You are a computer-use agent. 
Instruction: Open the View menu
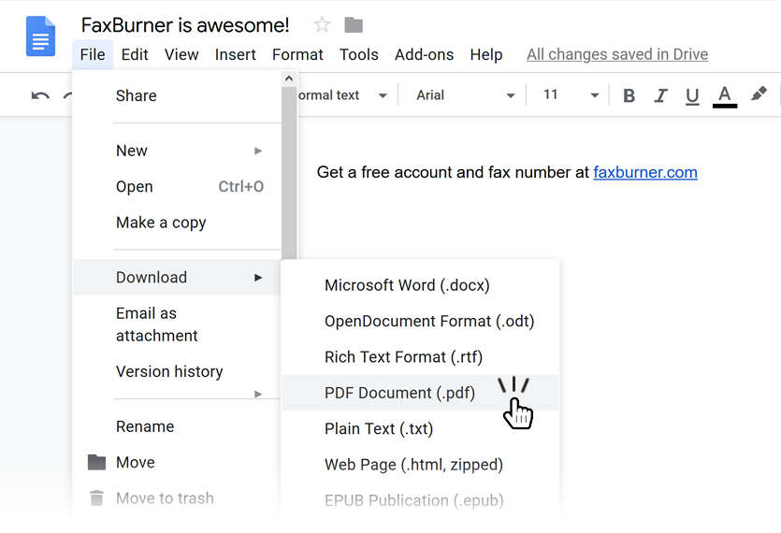click(x=181, y=54)
